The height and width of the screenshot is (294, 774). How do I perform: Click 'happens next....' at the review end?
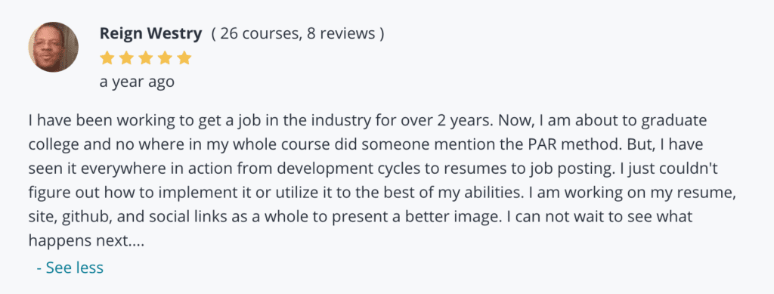[86, 241]
